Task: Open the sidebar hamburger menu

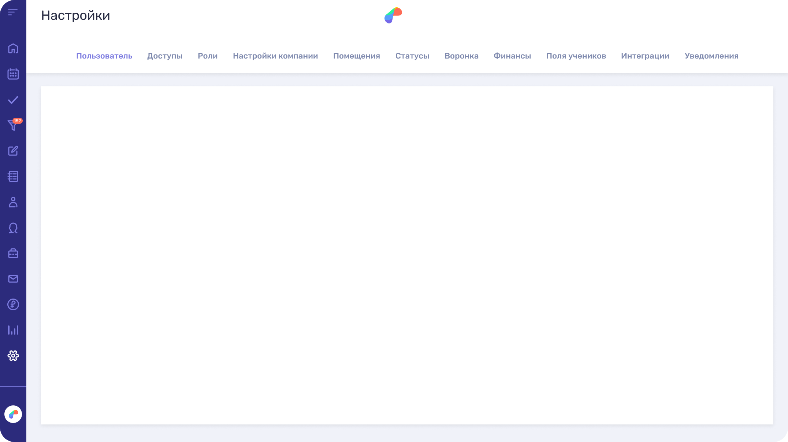Action: 13,12
